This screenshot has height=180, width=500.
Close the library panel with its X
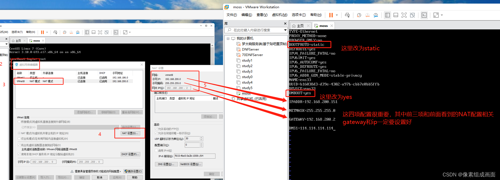(x=285, y=24)
